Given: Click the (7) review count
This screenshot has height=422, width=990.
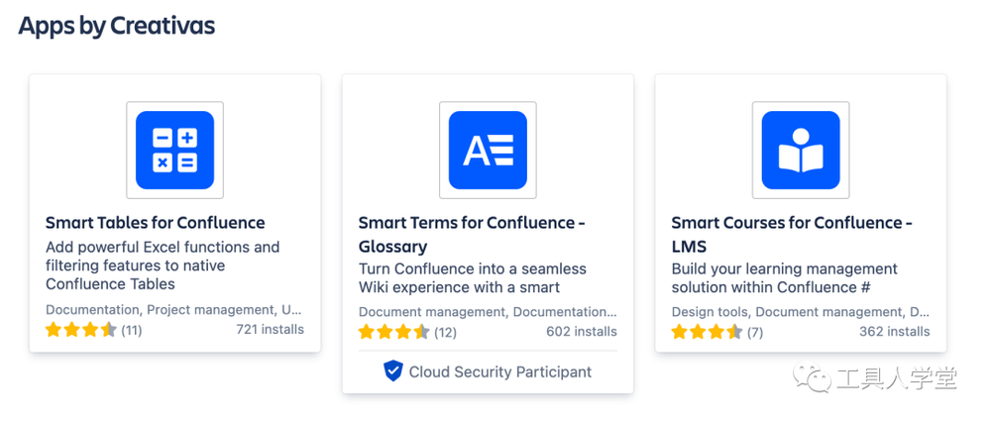Looking at the screenshot, I should tap(755, 332).
